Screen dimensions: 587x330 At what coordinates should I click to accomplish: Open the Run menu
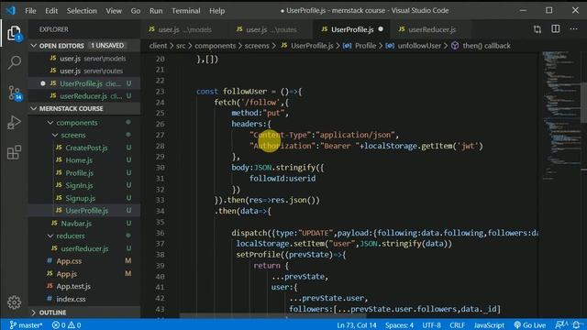point(156,11)
